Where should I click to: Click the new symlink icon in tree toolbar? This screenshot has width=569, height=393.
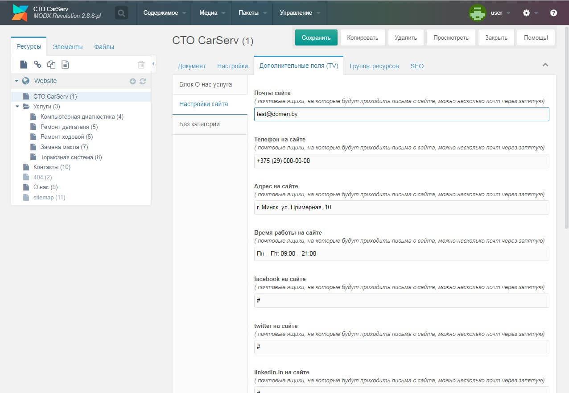click(x=51, y=65)
